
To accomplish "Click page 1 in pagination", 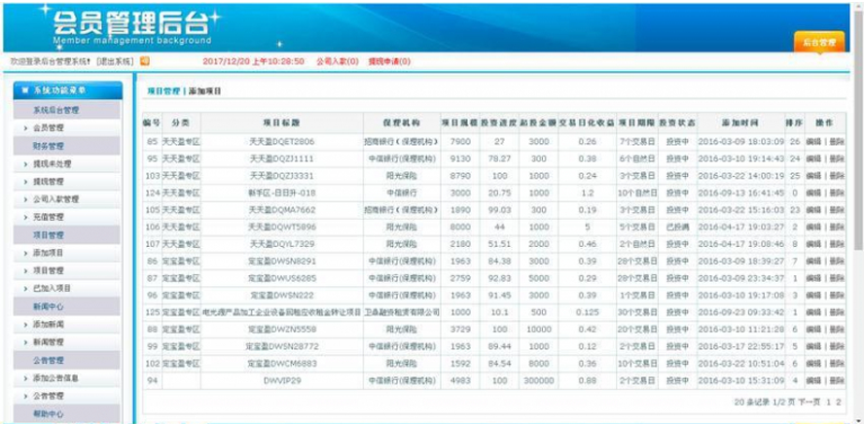I will click(828, 403).
